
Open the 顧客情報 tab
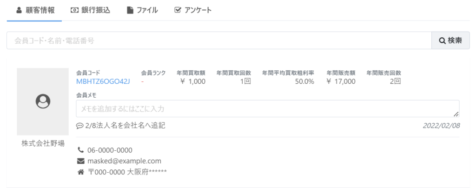click(34, 10)
